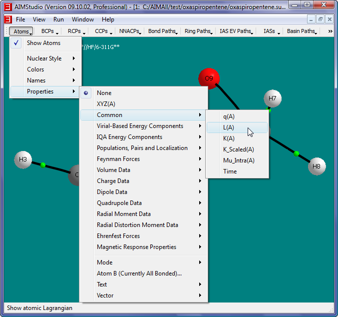Select the None radio option in Properties

tap(104, 93)
